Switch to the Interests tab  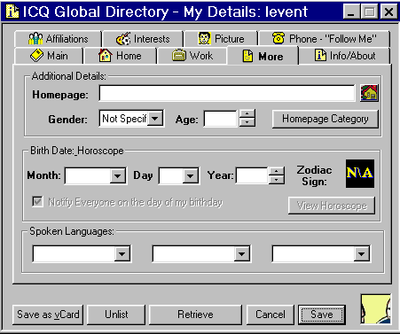pos(143,39)
